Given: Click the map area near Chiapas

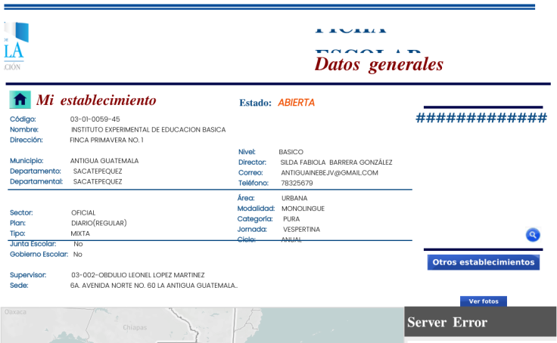Looking at the screenshot, I should click(x=135, y=327).
